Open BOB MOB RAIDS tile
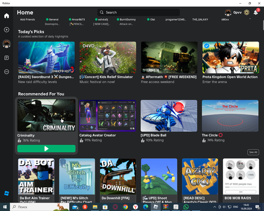 [241, 177]
